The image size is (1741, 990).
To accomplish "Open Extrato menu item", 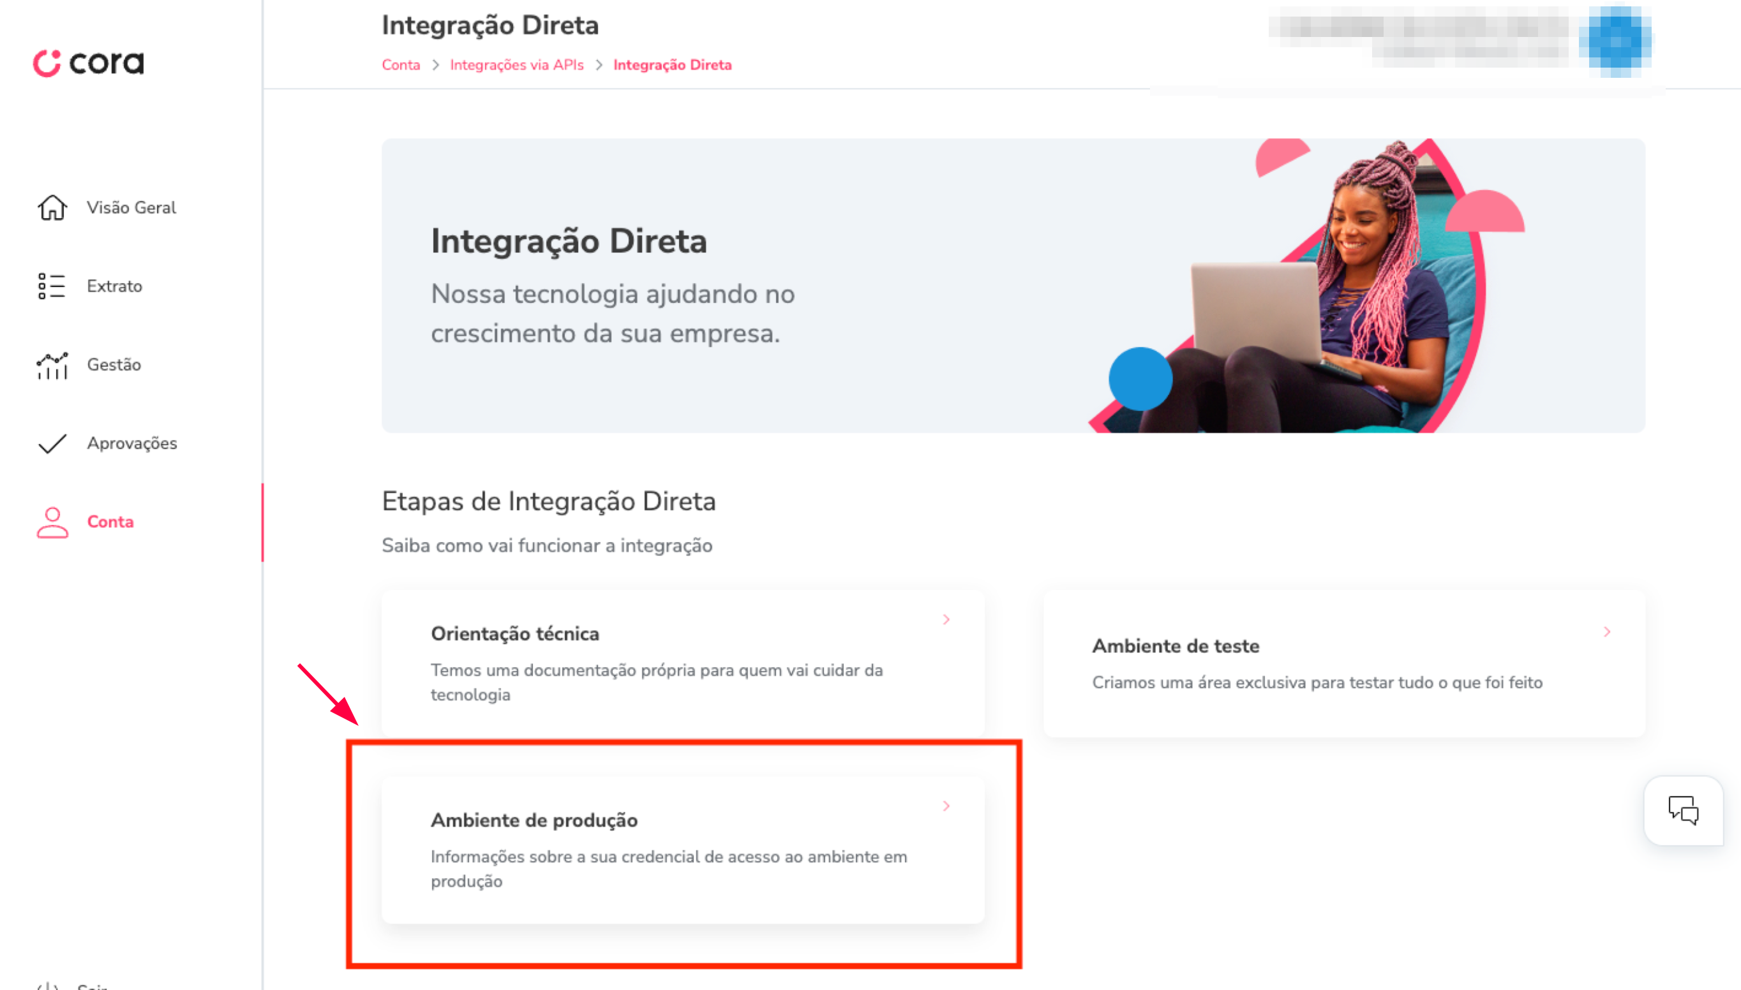I will tap(114, 286).
